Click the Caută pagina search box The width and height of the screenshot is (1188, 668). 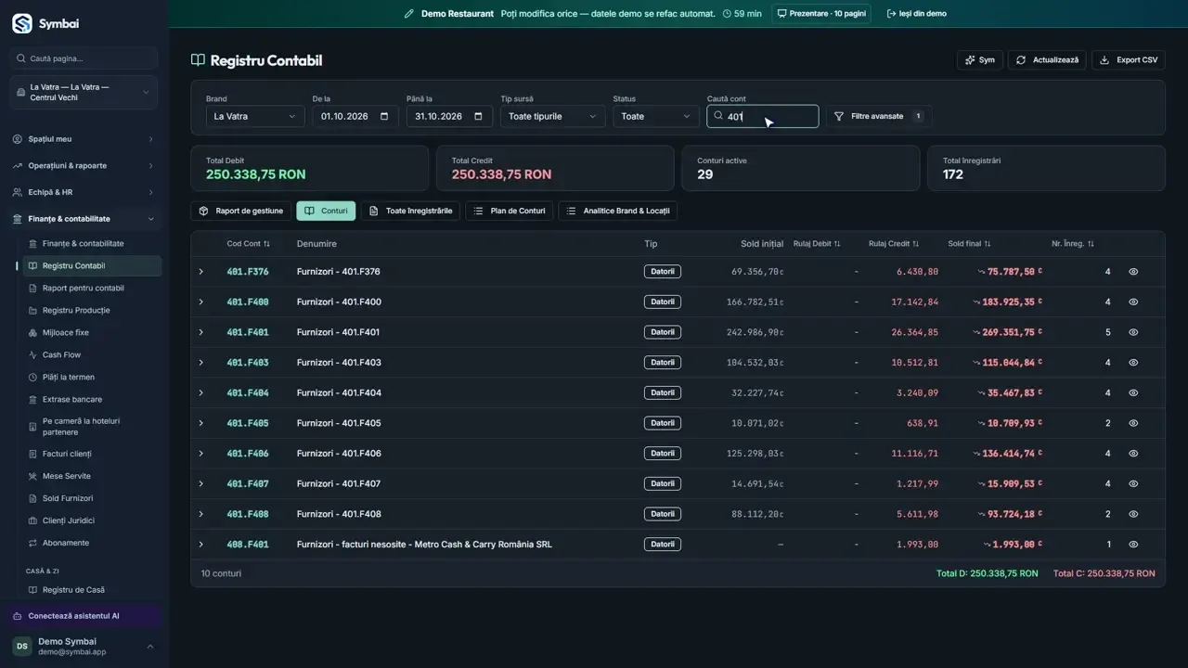84,58
